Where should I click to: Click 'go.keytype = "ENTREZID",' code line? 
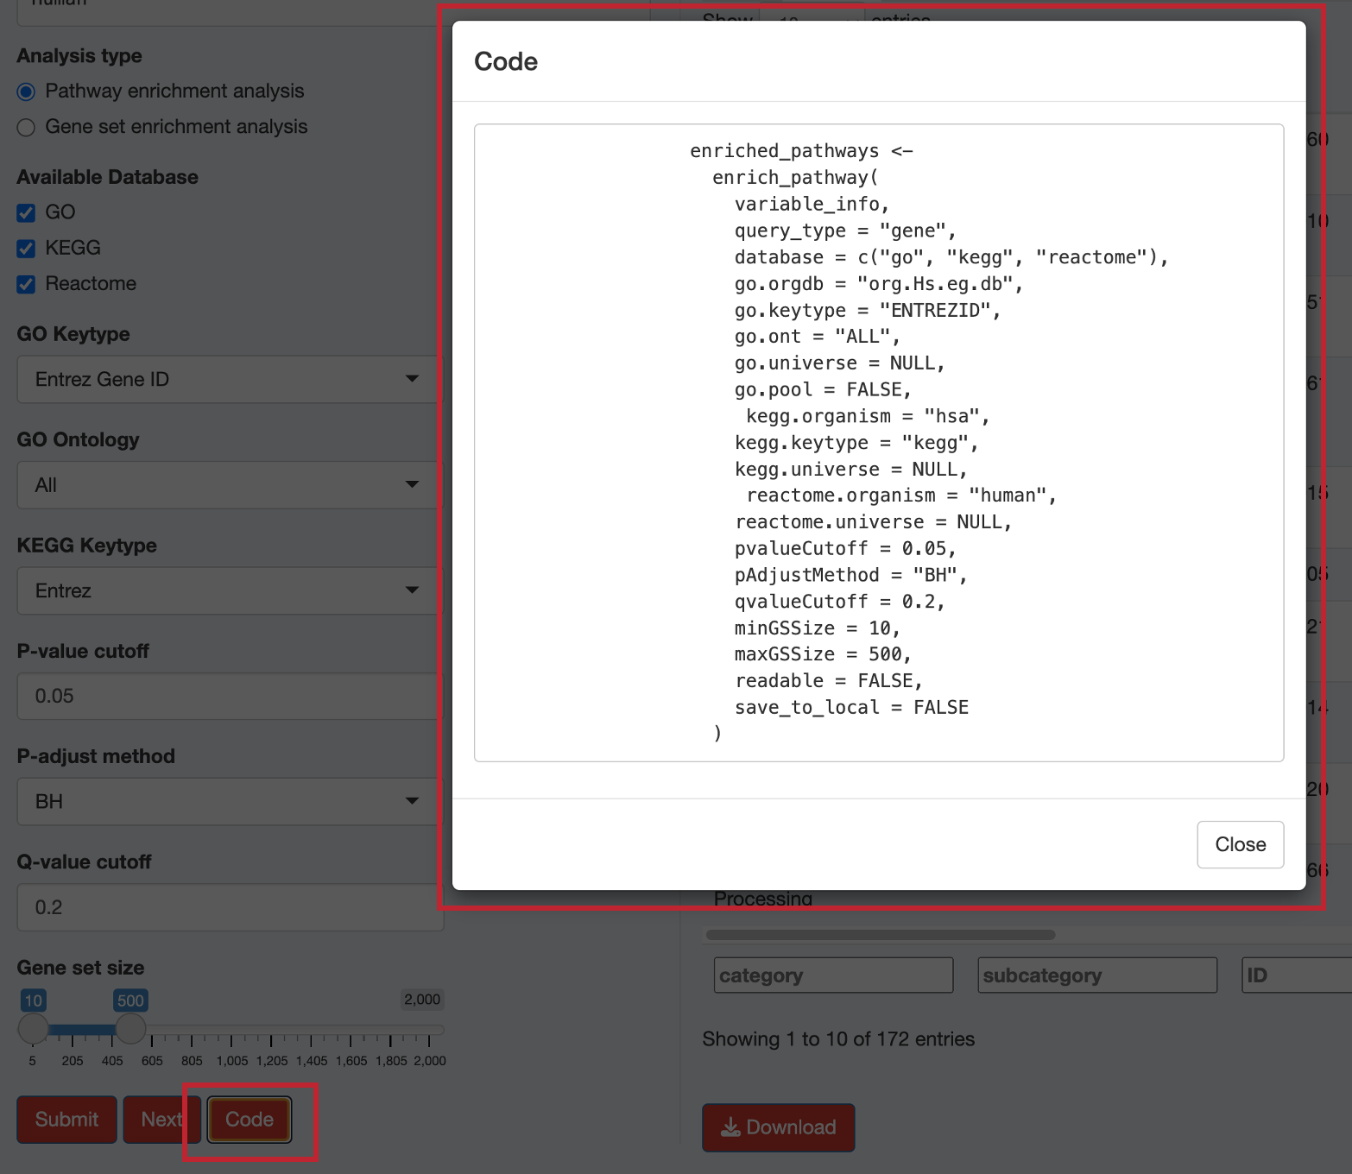[868, 311]
